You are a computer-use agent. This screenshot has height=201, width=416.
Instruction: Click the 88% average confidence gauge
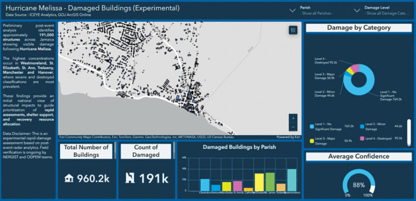tap(359, 182)
